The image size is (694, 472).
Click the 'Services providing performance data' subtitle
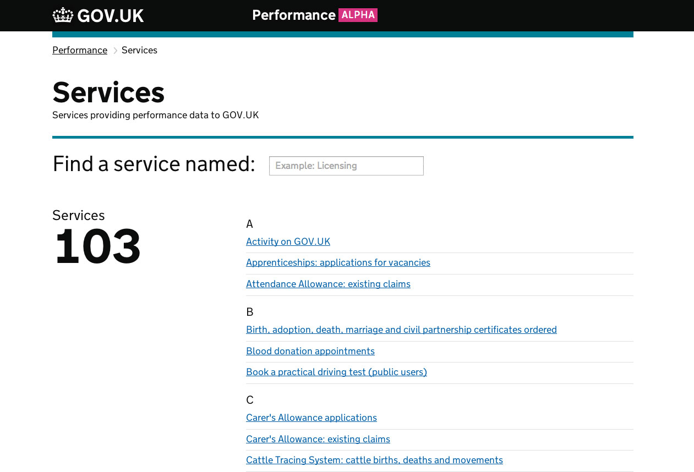(155, 115)
